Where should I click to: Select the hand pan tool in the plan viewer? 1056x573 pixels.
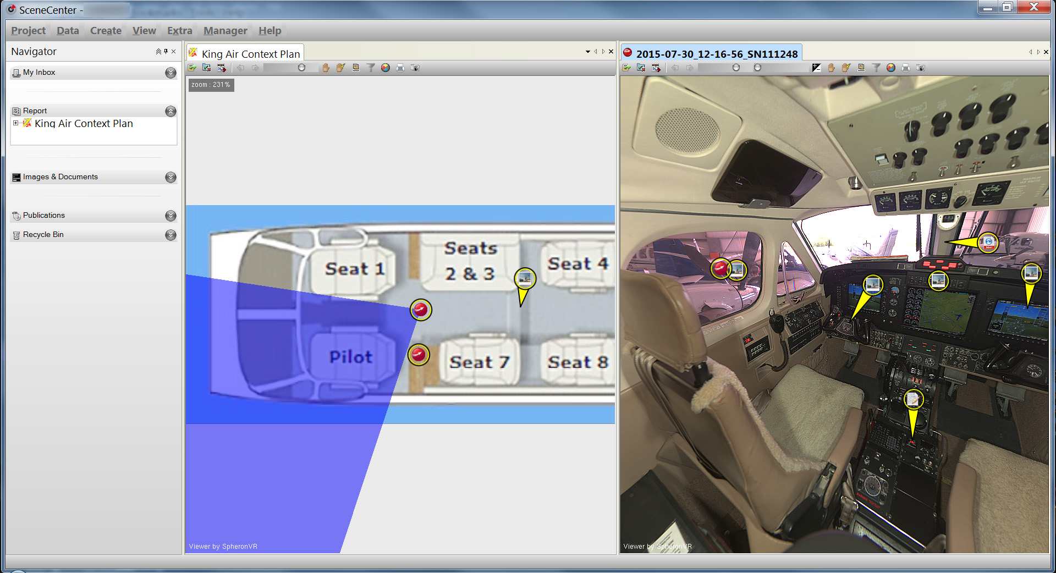[326, 68]
